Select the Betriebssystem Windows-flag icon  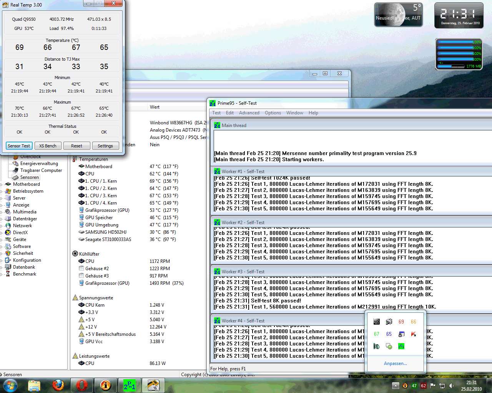pyautogui.click(x=8, y=191)
